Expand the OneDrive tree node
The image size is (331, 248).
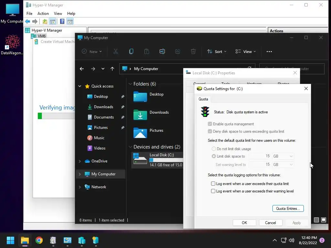[x=80, y=161]
